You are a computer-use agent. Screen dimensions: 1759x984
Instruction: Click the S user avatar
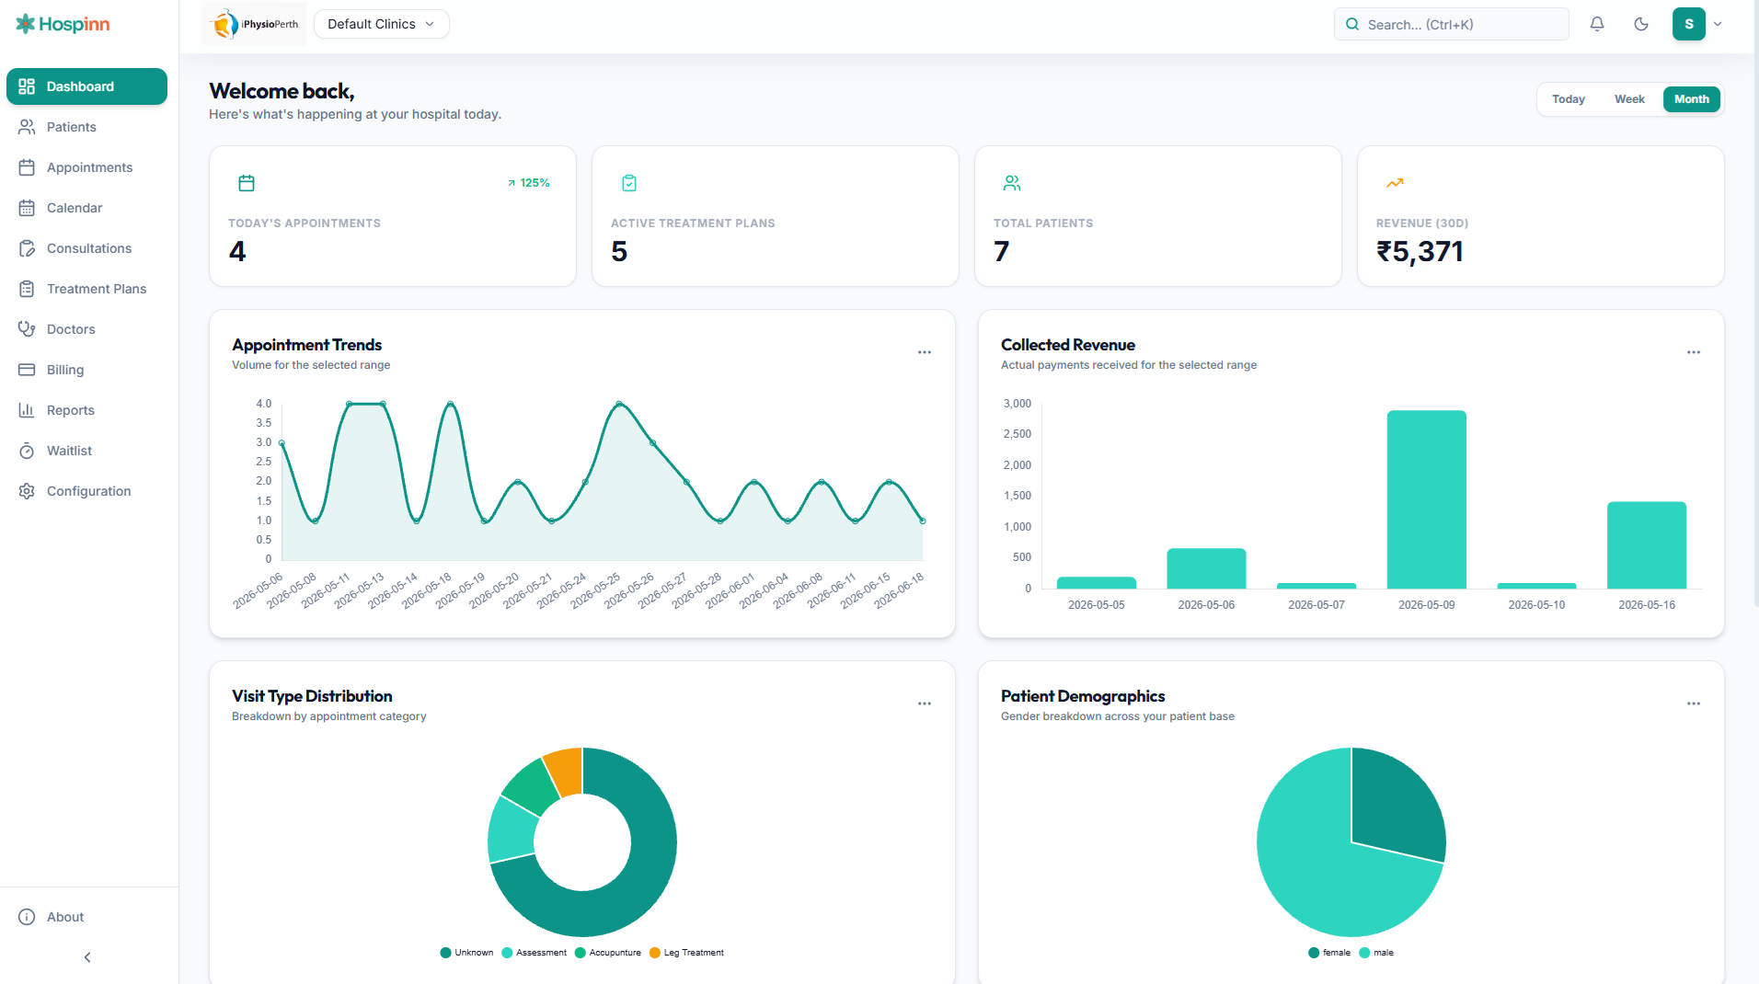tap(1689, 24)
